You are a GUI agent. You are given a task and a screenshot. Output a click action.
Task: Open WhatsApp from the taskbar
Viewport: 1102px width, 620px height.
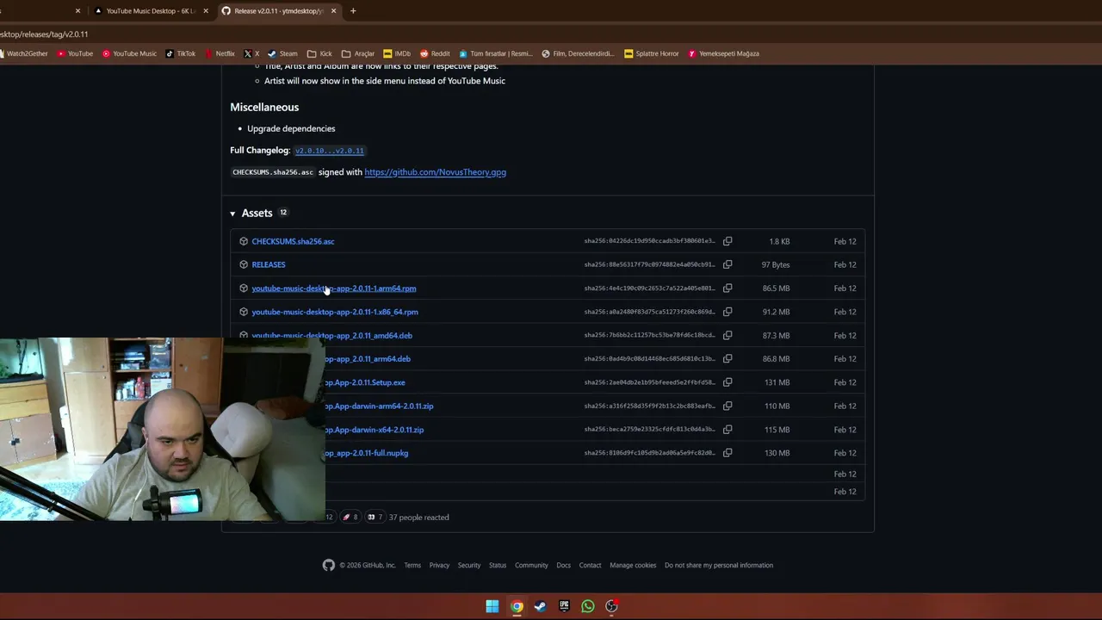[588, 606]
